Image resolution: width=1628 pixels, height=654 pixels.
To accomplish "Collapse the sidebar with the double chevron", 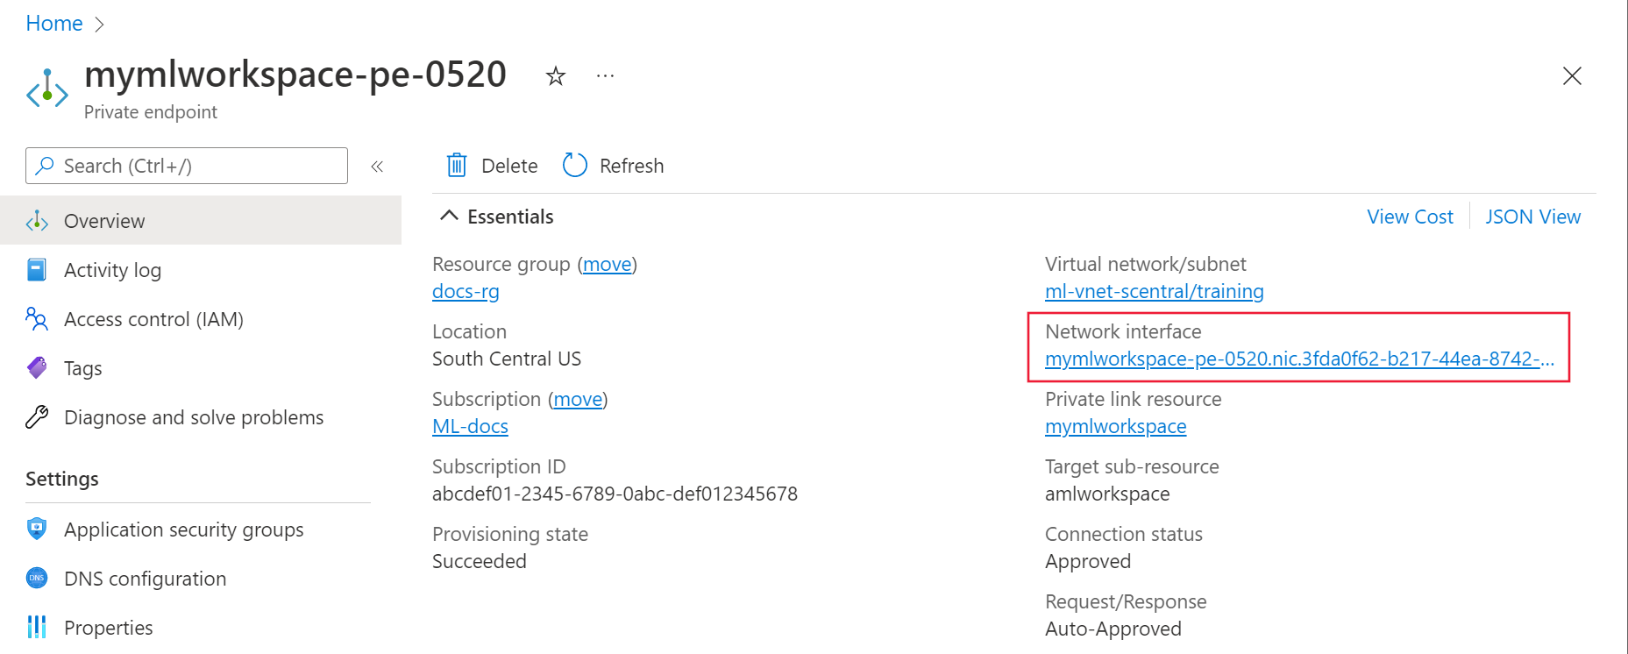I will coord(377,167).
